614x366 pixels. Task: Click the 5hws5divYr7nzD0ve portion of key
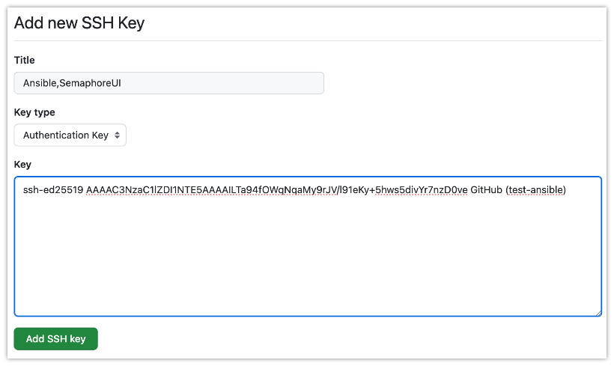point(422,190)
